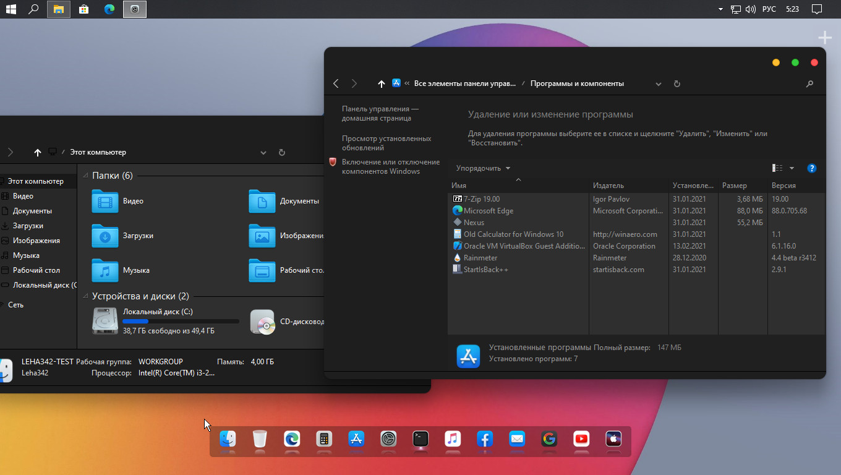Sort by Издатель column header
841x475 pixels.
click(629, 186)
